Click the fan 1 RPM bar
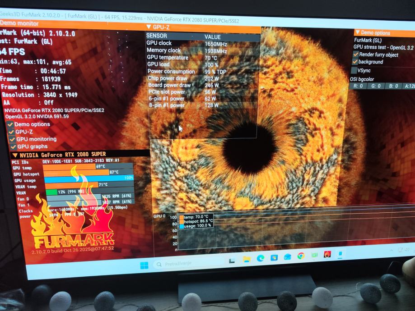 pyautogui.click(x=91, y=202)
